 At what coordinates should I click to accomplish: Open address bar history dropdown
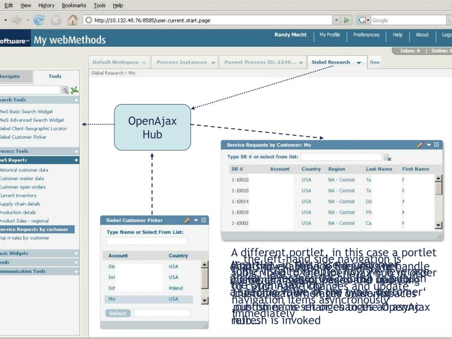click(336, 20)
